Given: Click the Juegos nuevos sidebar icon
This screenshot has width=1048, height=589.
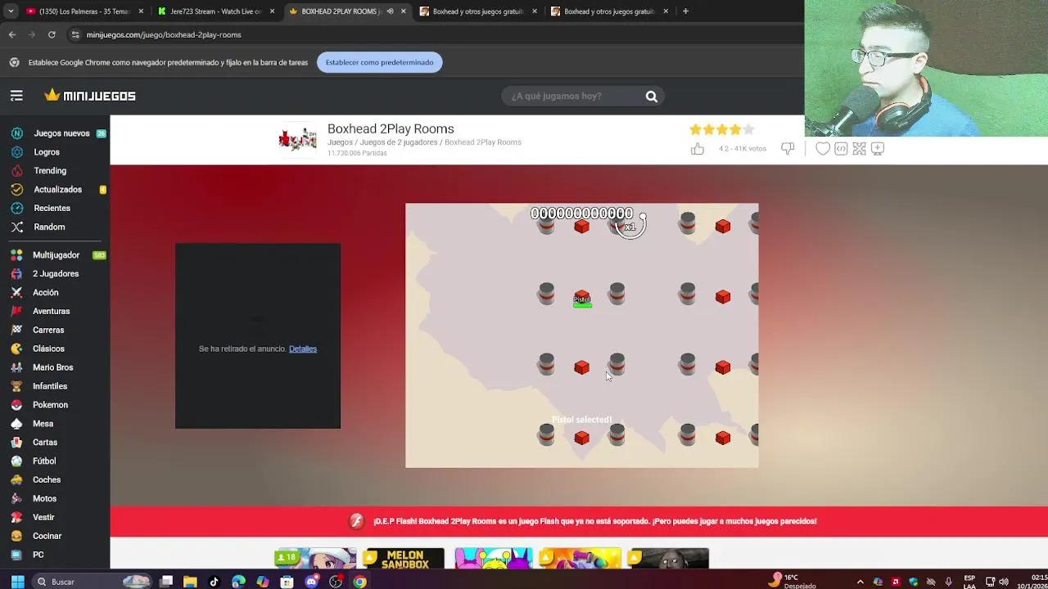Looking at the screenshot, I should tap(16, 133).
